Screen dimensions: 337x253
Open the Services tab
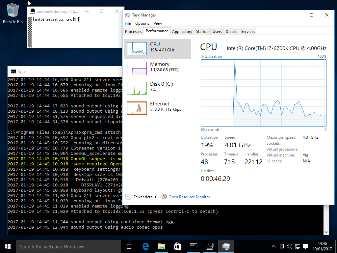pyautogui.click(x=248, y=31)
